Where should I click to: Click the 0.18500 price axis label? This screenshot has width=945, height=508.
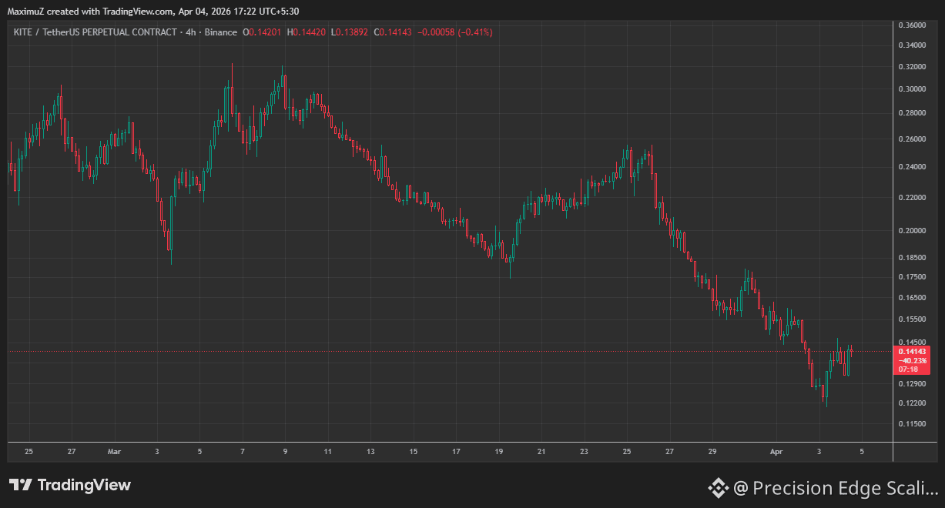click(x=912, y=257)
